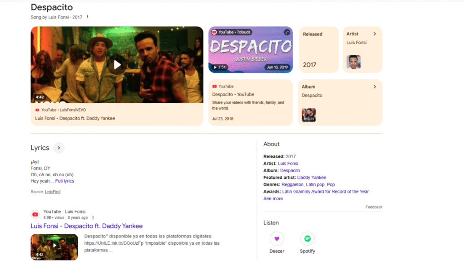Expand the Artist card chevron
Image resolution: width=465 pixels, height=261 pixels.
pyautogui.click(x=375, y=34)
